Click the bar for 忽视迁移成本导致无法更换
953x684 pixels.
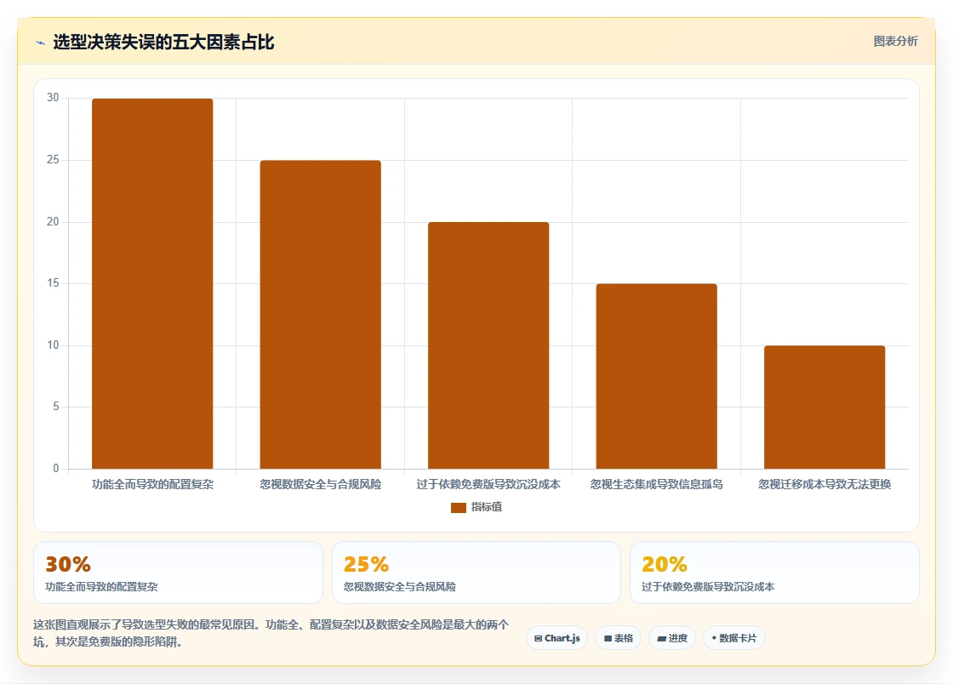pos(825,407)
